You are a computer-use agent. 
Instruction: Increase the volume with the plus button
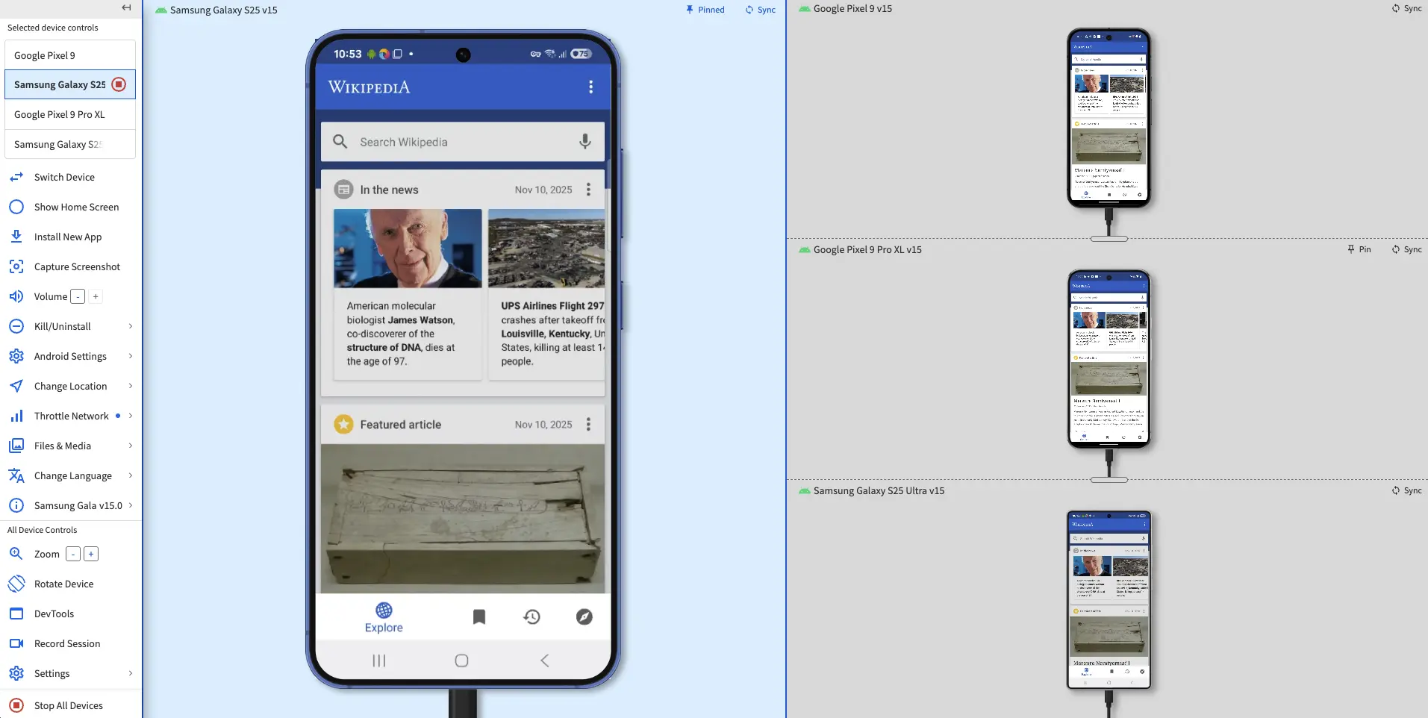point(96,296)
